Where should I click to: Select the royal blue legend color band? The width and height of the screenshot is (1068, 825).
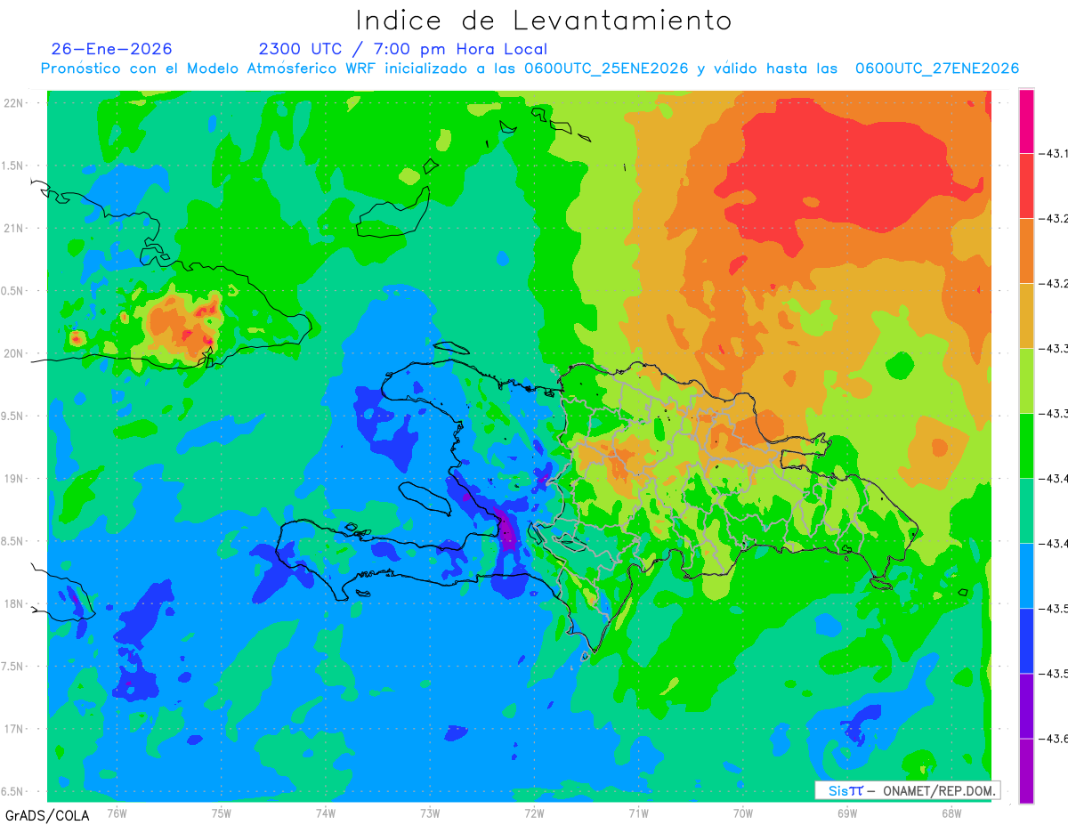(1026, 641)
